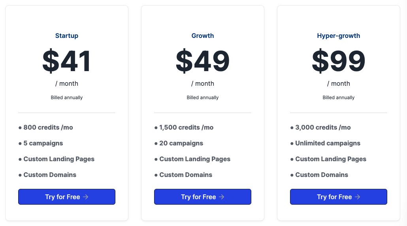Click the arrow icon in Growth's Try for Free button
Screen dimensions: 407x226
tap(222, 197)
